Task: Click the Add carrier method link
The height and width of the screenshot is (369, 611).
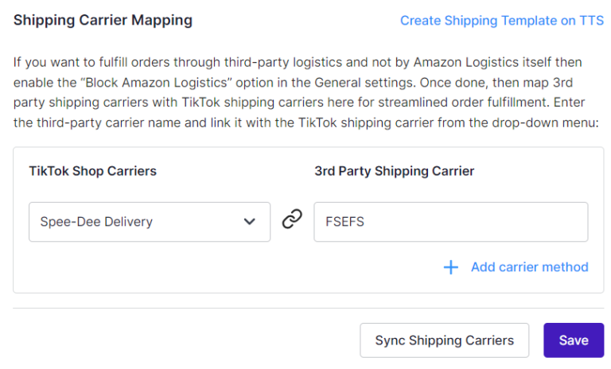Action: [x=530, y=267]
